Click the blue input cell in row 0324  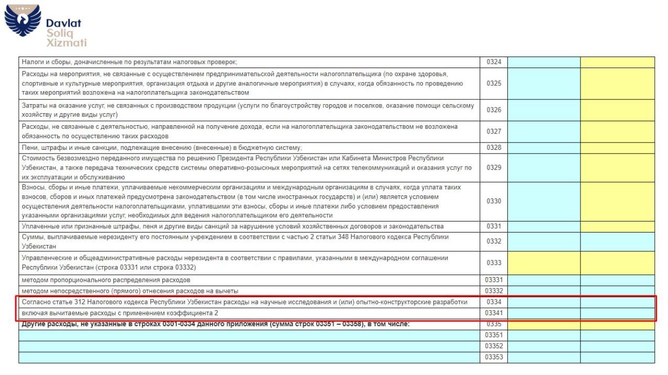(x=544, y=62)
